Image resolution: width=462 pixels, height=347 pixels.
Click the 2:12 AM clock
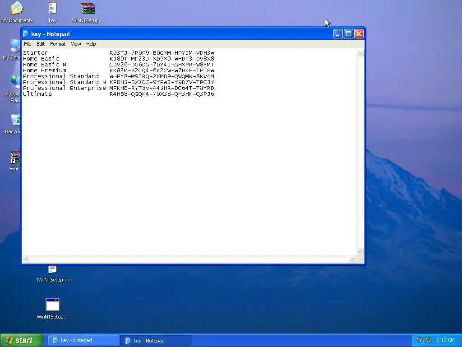click(x=445, y=340)
